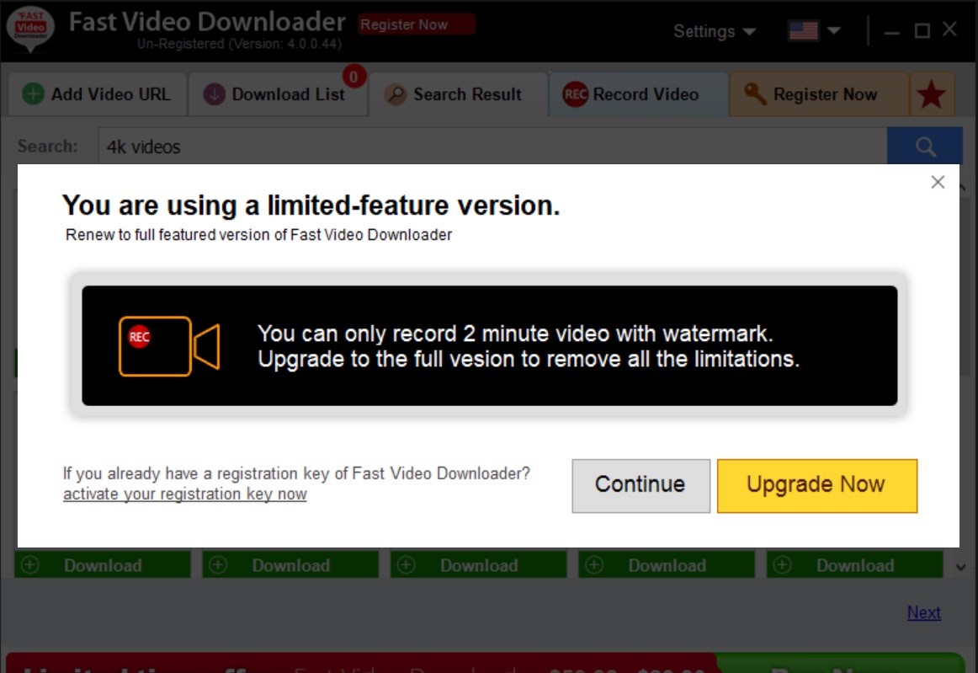Click the camera REC icon in the banner

click(x=168, y=345)
